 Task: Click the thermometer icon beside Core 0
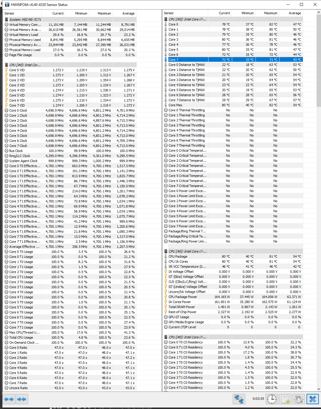point(166,24)
